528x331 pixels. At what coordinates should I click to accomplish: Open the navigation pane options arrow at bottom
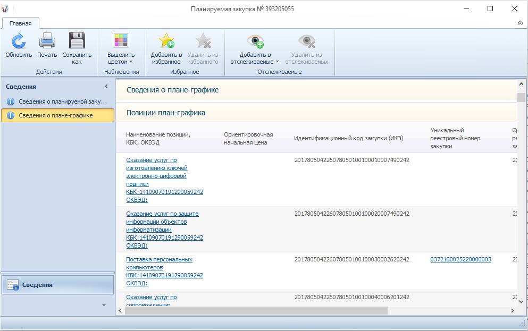pyautogui.click(x=104, y=305)
